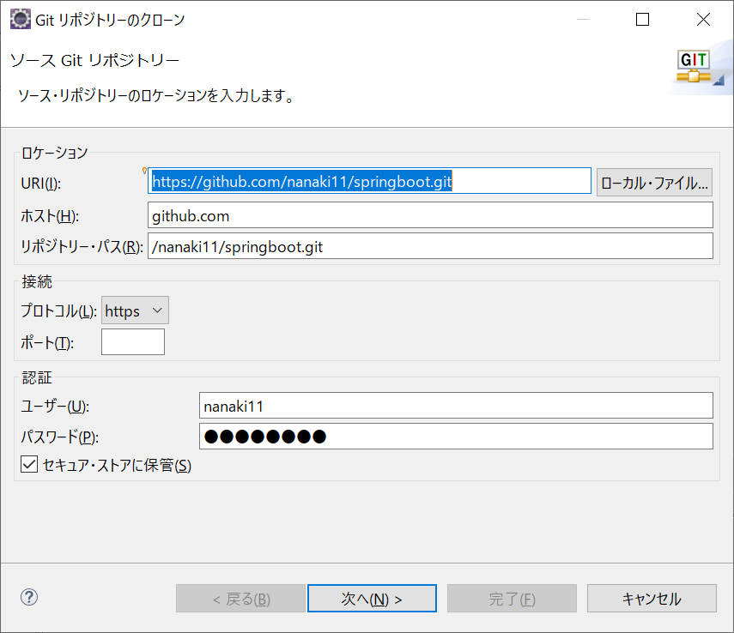Click the ユーザー(U): label

55,407
